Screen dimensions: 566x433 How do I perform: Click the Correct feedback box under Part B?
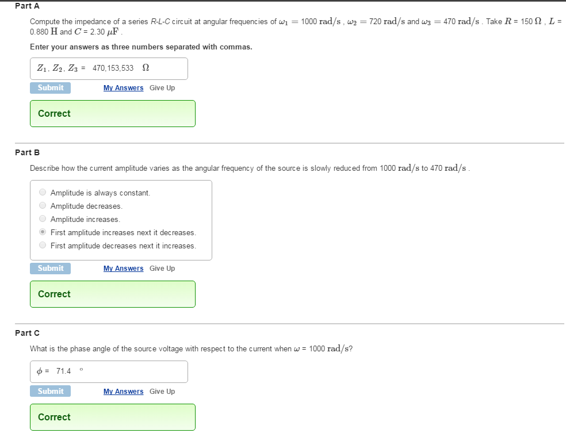[112, 294]
